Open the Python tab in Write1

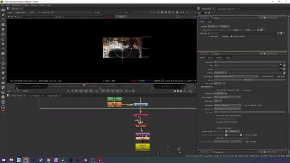point(219,58)
